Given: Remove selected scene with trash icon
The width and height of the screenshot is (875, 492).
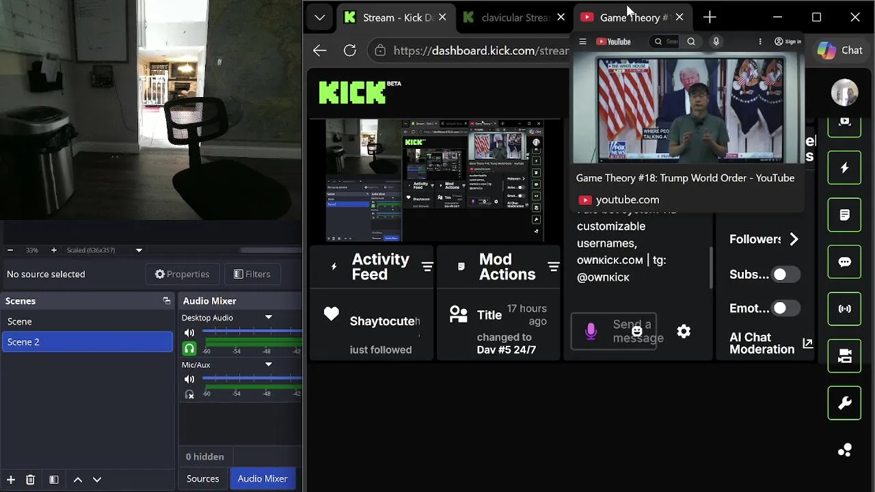Looking at the screenshot, I should pyautogui.click(x=30, y=480).
